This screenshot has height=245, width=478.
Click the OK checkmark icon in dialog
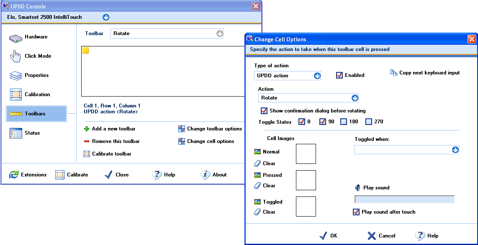tap(323, 235)
